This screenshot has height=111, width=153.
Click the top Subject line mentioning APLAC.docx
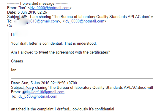[80, 17]
